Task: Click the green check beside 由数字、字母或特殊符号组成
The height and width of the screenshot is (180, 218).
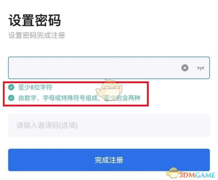Action: tap(11, 98)
